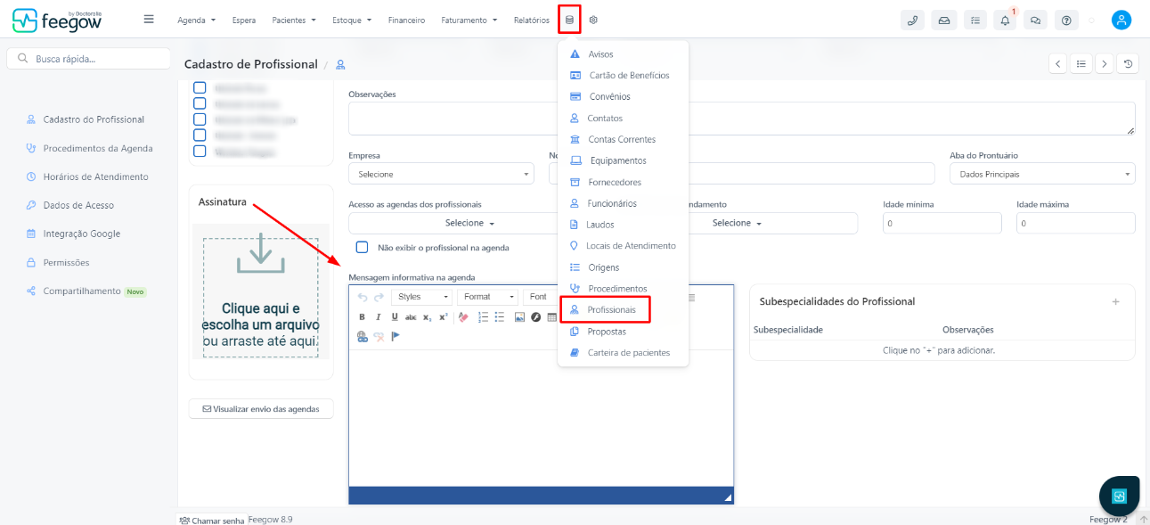1150x525 pixels.
Task: Open the chat conversations icon
Action: (1035, 20)
